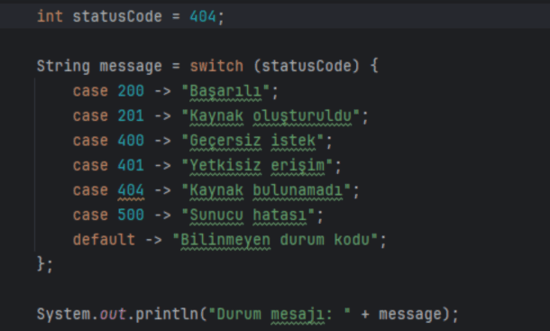Place cursor on statusCode variable declaration
The image size is (550, 331).
point(117,16)
